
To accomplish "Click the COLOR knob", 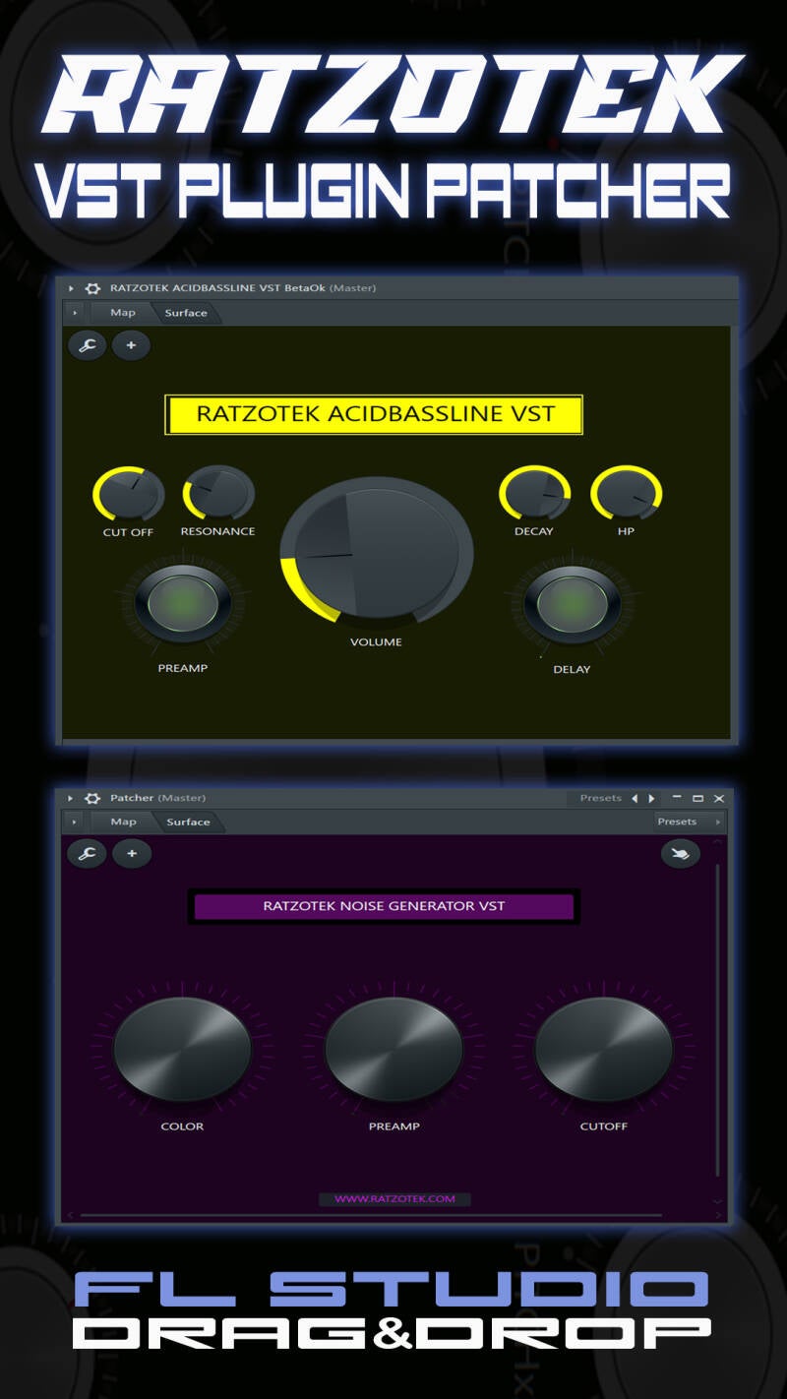I will (182, 1049).
